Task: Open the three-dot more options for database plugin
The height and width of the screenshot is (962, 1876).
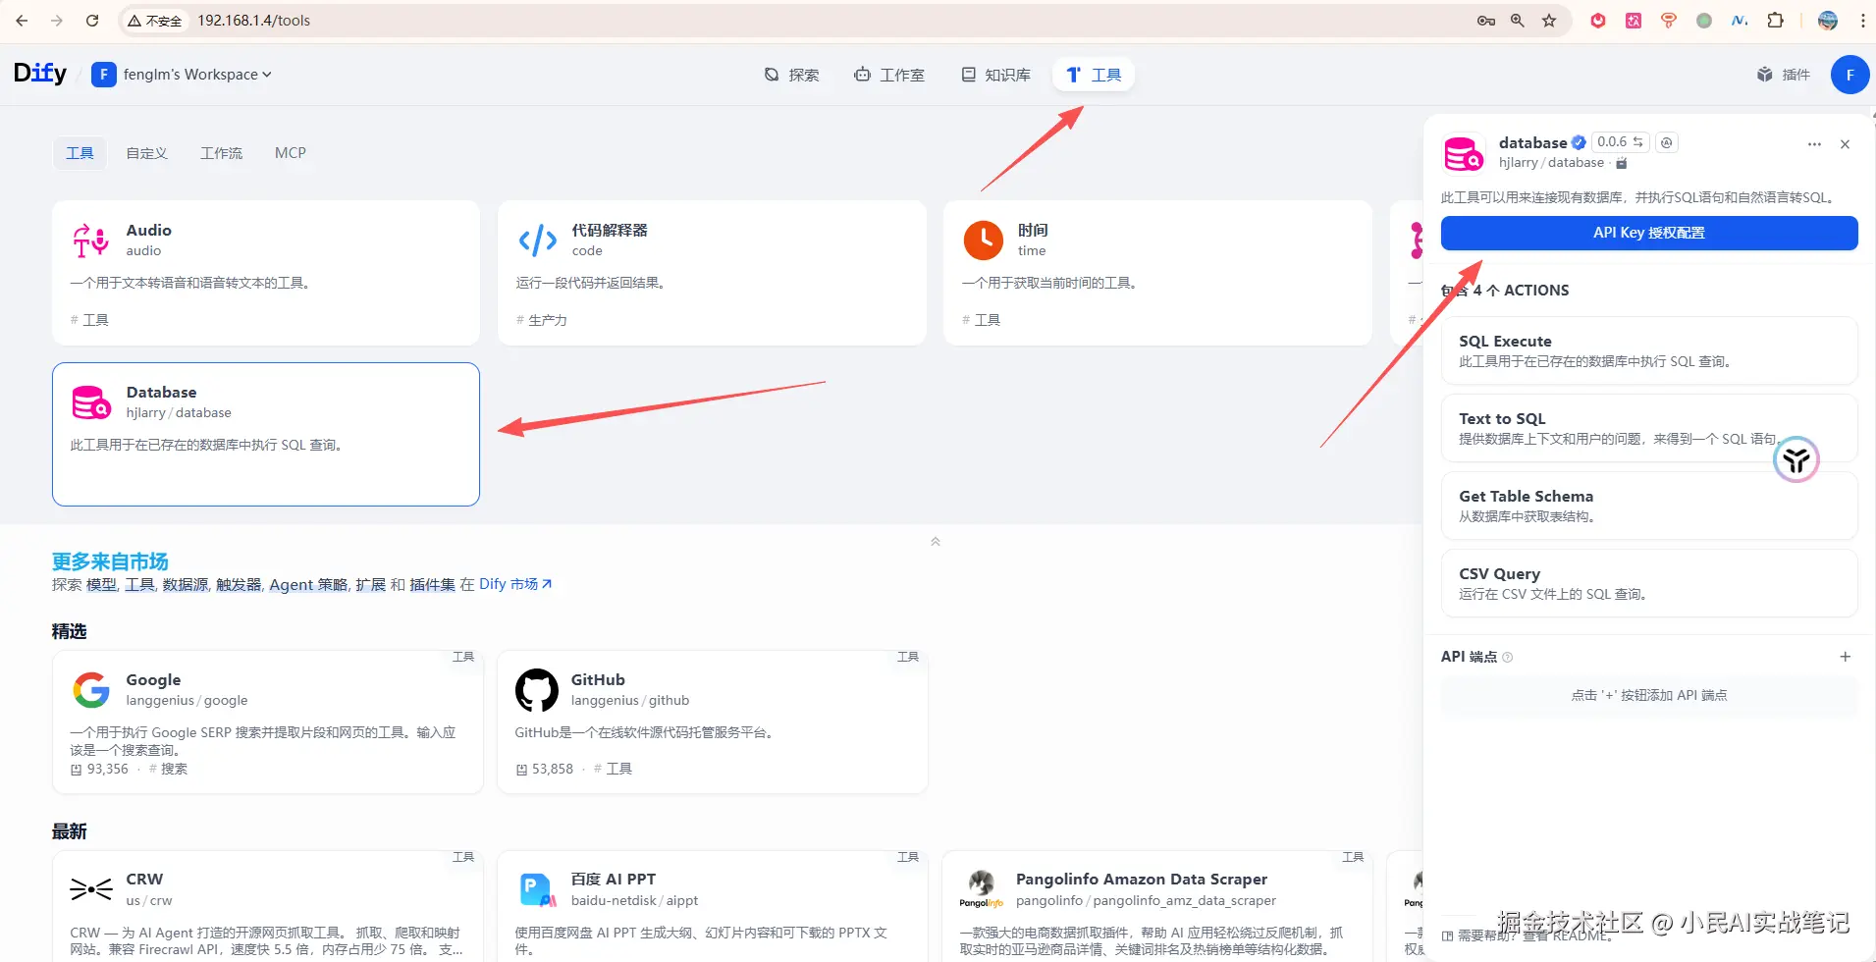Action: click(x=1814, y=144)
